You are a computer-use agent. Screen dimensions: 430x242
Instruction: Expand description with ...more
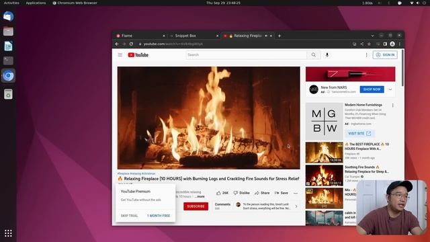pos(200,197)
